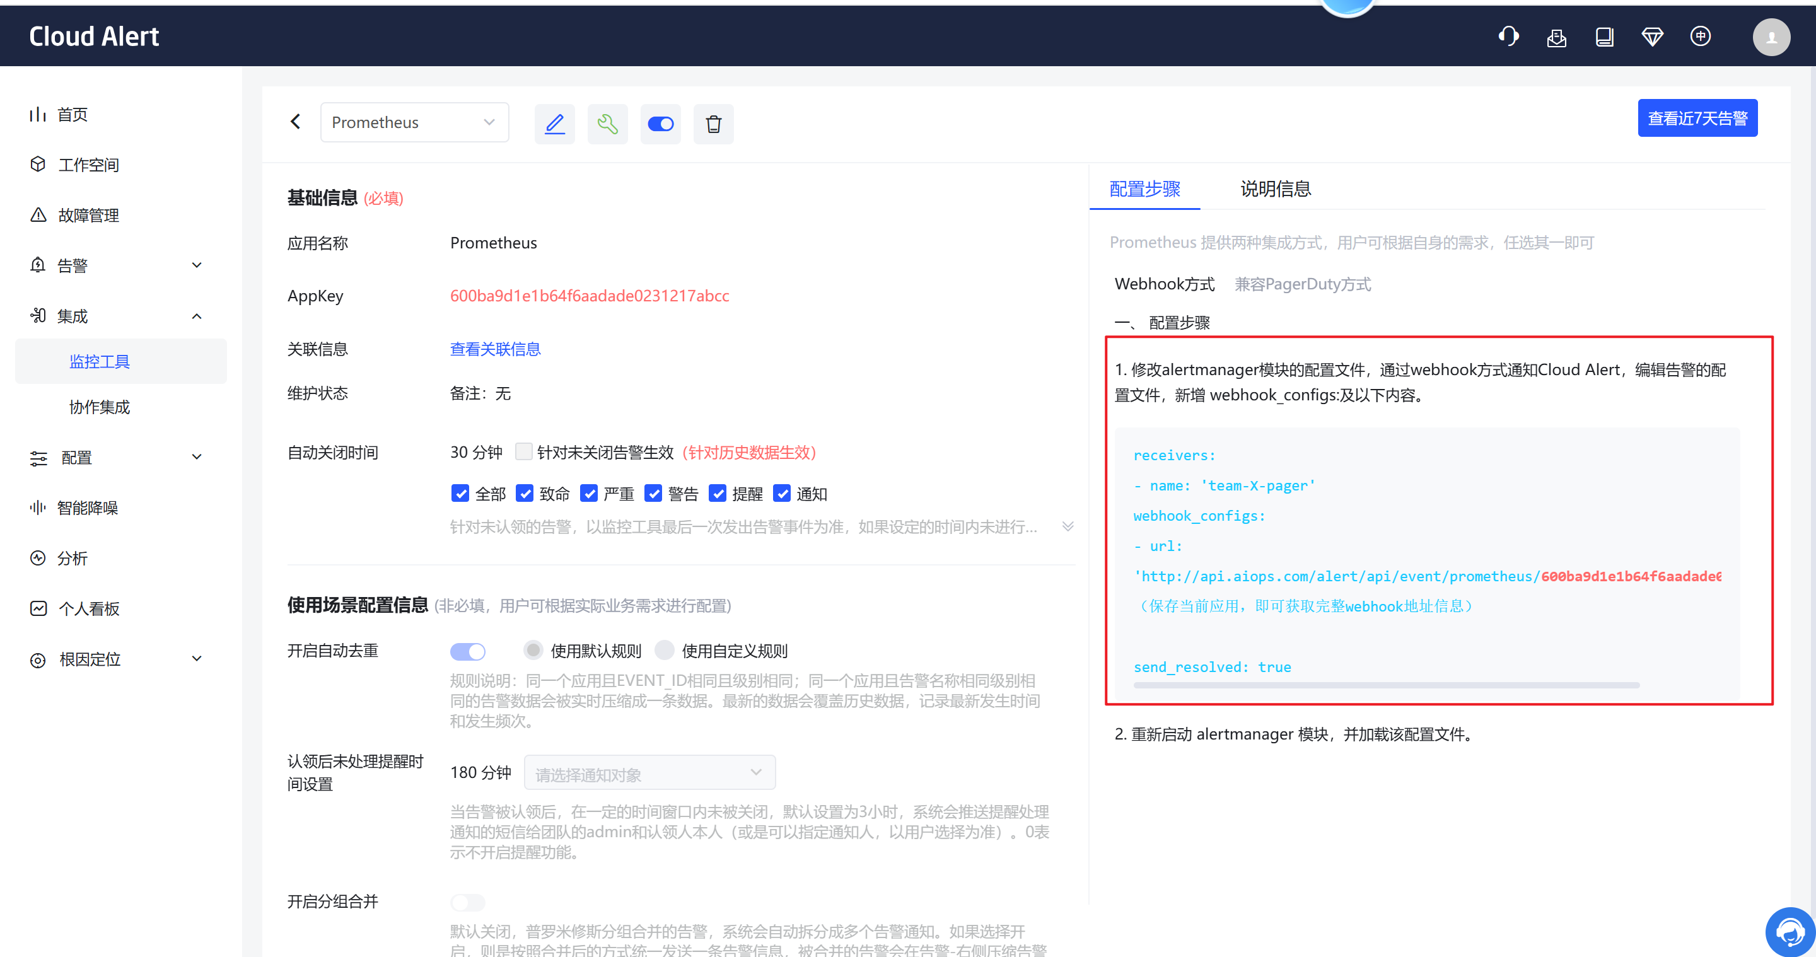Toggle the application enable switch in toolbar
The width and height of the screenshot is (1816, 957).
pyautogui.click(x=661, y=124)
